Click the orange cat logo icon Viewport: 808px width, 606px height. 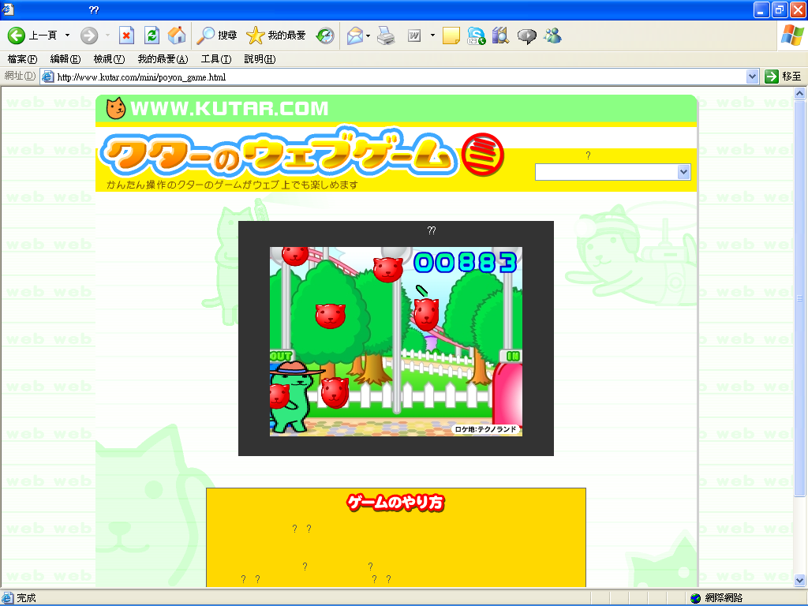click(x=115, y=108)
